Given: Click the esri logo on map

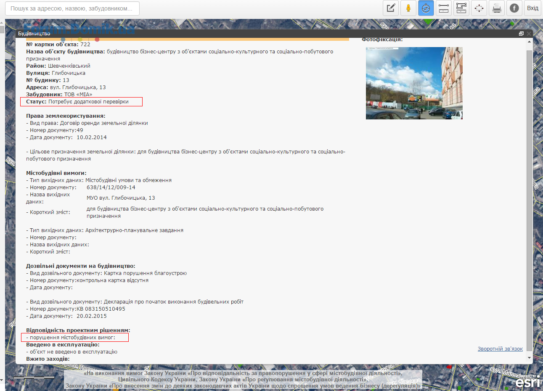Looking at the screenshot, I should pos(528,382).
